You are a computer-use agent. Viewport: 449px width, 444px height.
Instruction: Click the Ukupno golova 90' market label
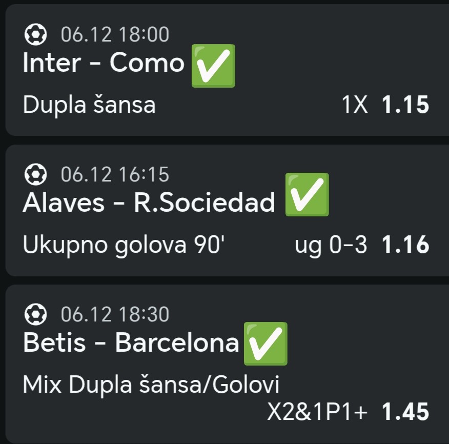coord(123,246)
